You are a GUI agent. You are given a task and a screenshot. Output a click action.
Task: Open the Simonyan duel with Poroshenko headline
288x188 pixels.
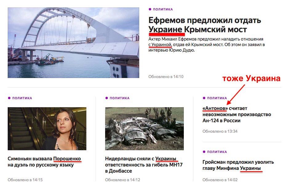pos(44,162)
